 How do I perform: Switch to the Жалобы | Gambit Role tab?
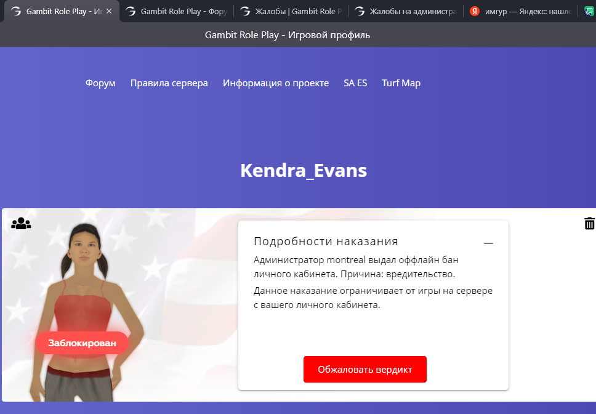291,12
